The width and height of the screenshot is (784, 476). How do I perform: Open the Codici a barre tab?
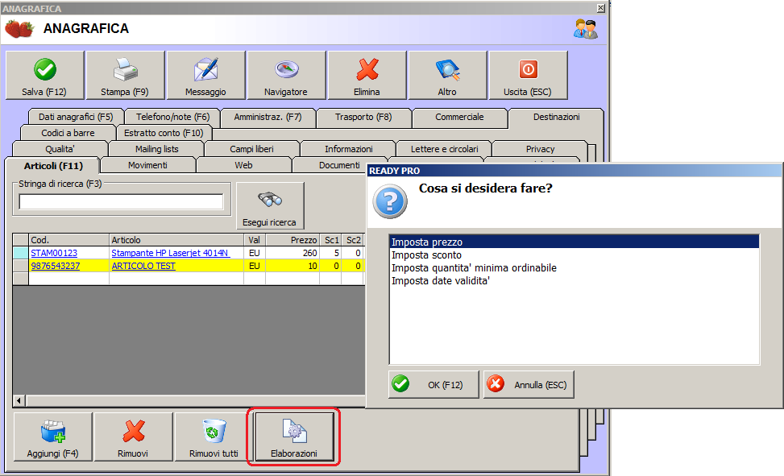click(x=68, y=133)
